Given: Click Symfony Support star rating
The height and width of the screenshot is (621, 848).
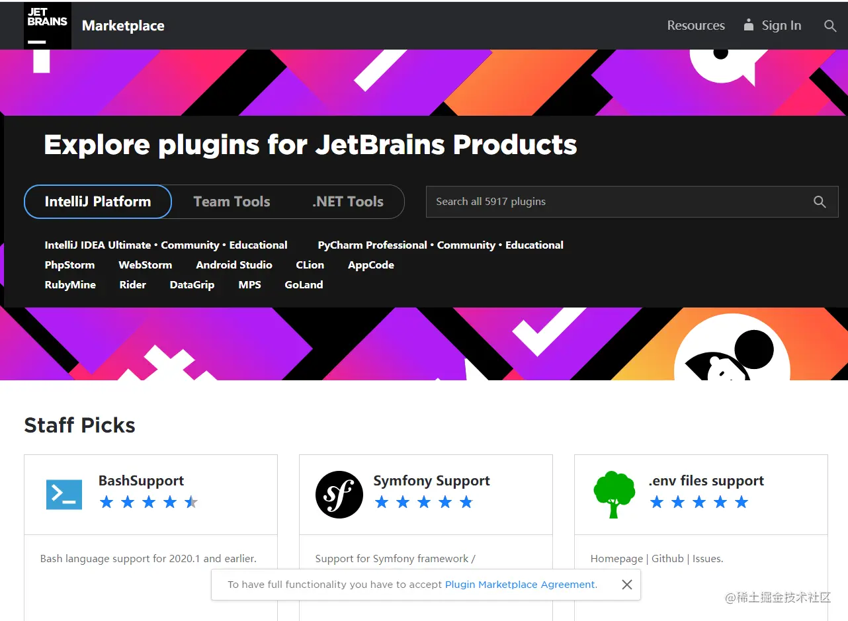Looking at the screenshot, I should pyautogui.click(x=424, y=502).
